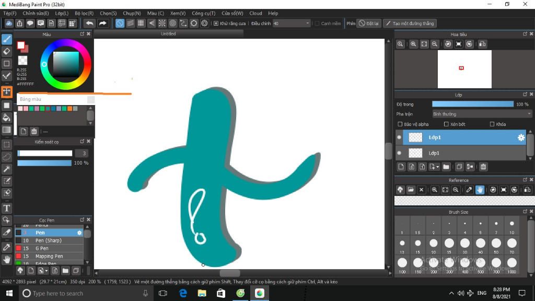Click the cloud save icon in the toolbar
Image resolution: width=535 pixels, height=301 pixels.
pos(9,23)
